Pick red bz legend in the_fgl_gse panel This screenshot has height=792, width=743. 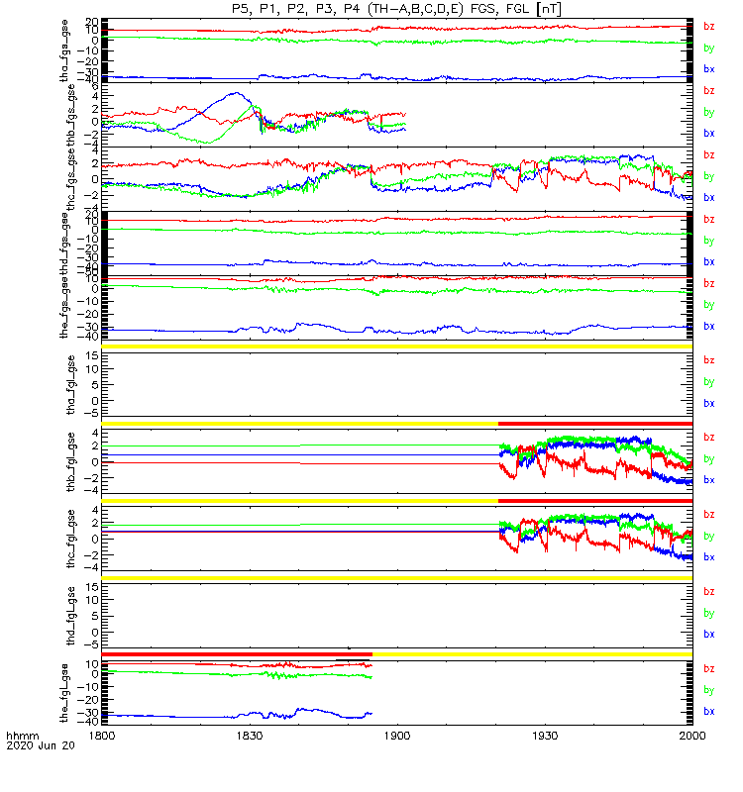coord(709,669)
